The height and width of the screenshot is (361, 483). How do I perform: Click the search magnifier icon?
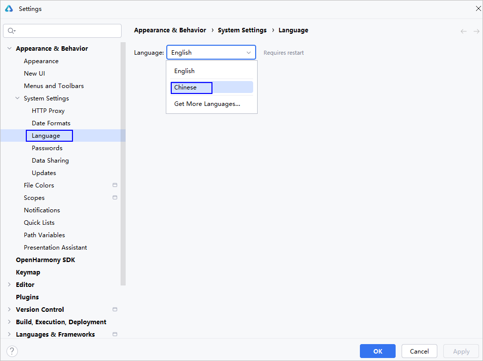[11, 31]
